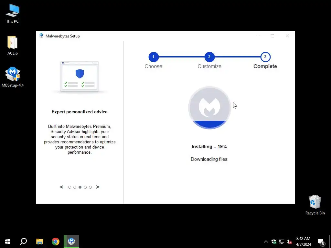The image size is (331, 248).
Task: Open the Recycle Bin
Action: (x=315, y=205)
